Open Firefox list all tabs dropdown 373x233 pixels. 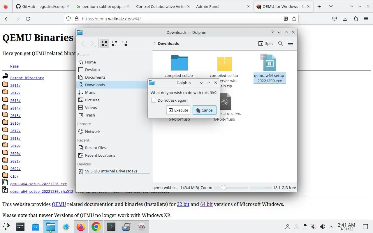click(331, 6)
